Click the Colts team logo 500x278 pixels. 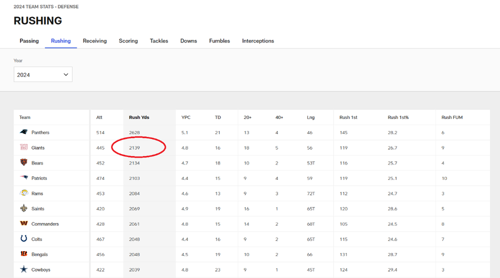click(x=23, y=239)
